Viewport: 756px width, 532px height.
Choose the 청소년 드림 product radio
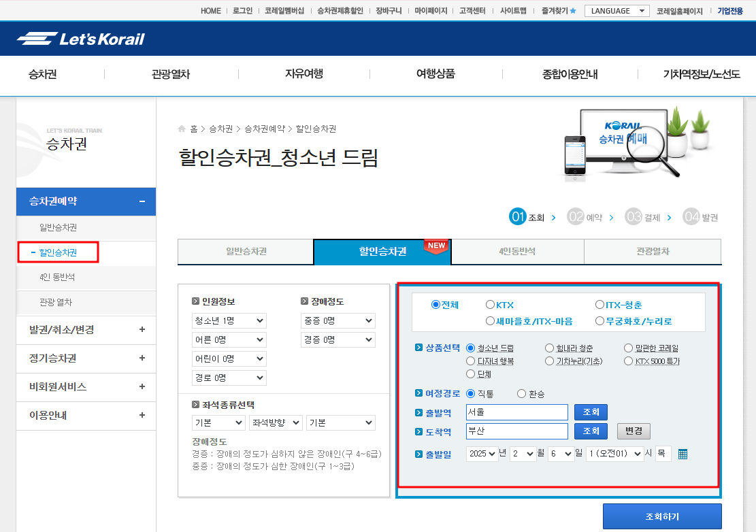(x=471, y=348)
